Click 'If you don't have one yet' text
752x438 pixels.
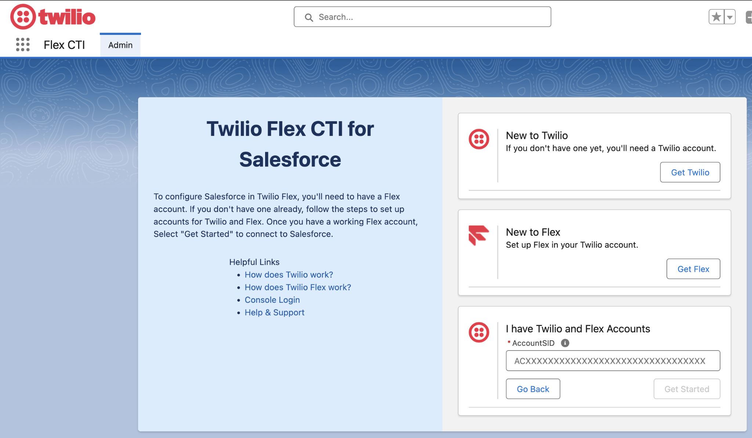tap(555, 148)
